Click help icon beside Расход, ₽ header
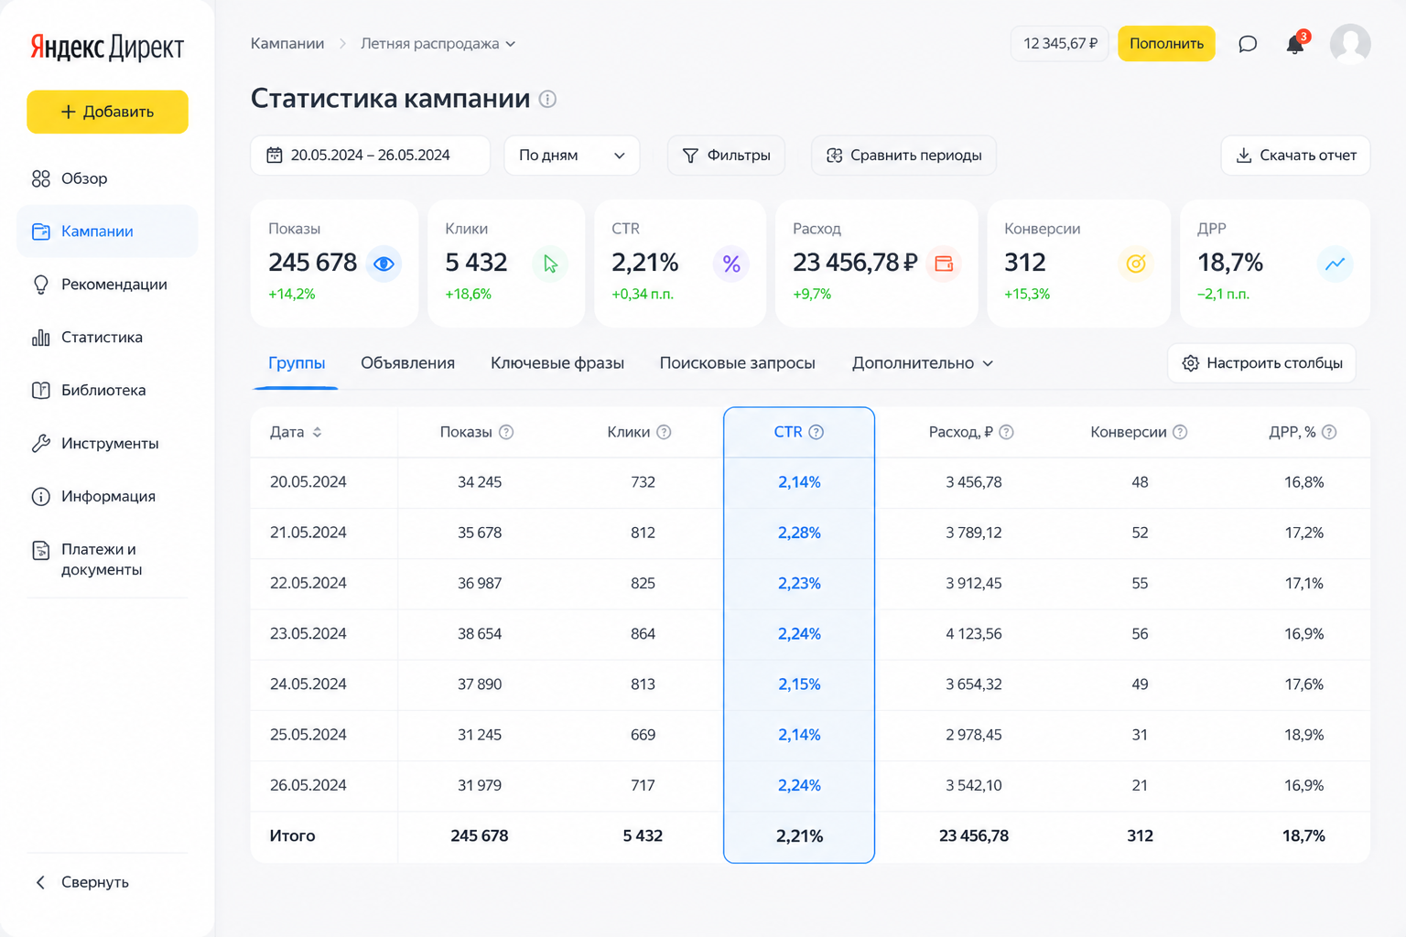Image resolution: width=1406 pixels, height=937 pixels. (x=1006, y=432)
